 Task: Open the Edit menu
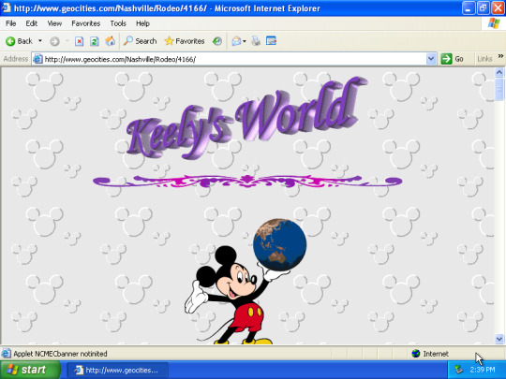31,23
